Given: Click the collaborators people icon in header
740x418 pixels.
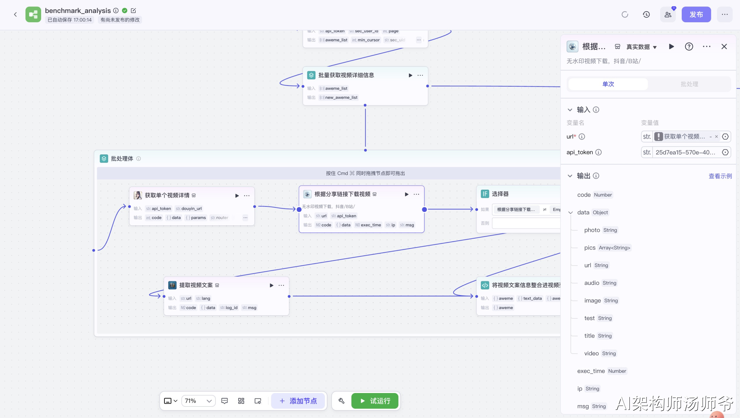Looking at the screenshot, I should tap(668, 14).
